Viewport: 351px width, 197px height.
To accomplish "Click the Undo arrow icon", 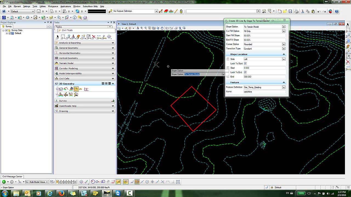I will [319, 11].
